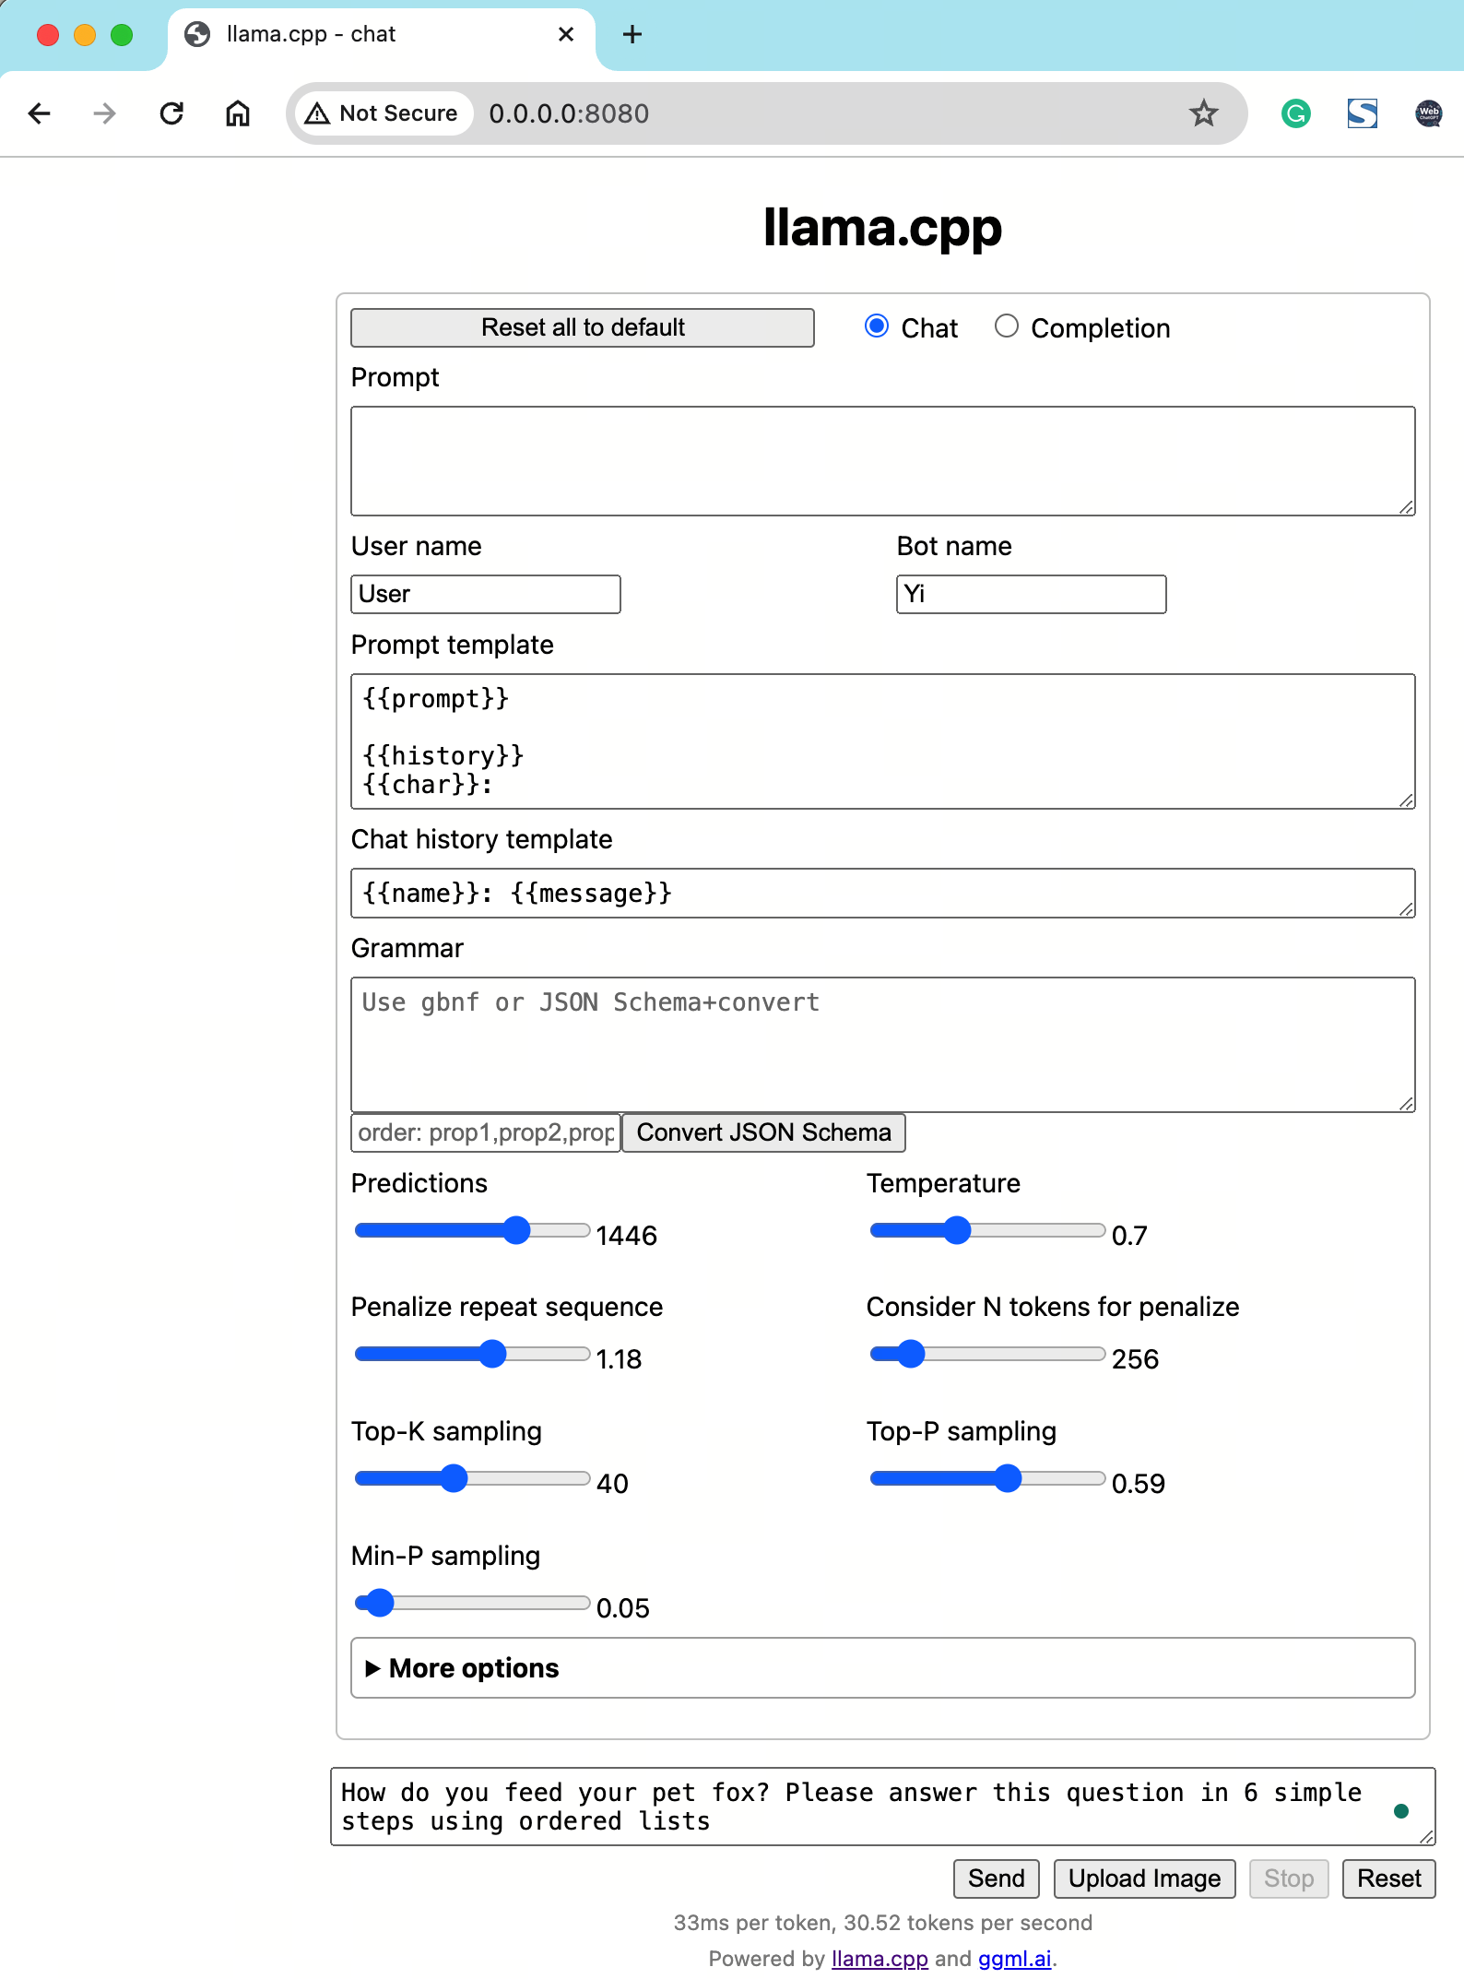Click the Bot name input field
Screen dimensions: 1464x1979
tap(1031, 594)
